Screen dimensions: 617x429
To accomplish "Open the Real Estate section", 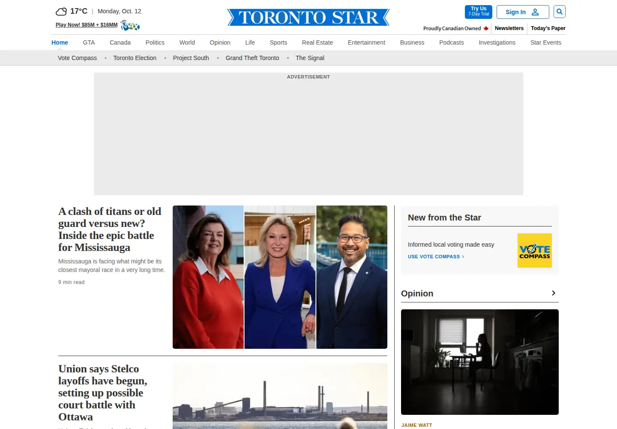I will [x=317, y=42].
